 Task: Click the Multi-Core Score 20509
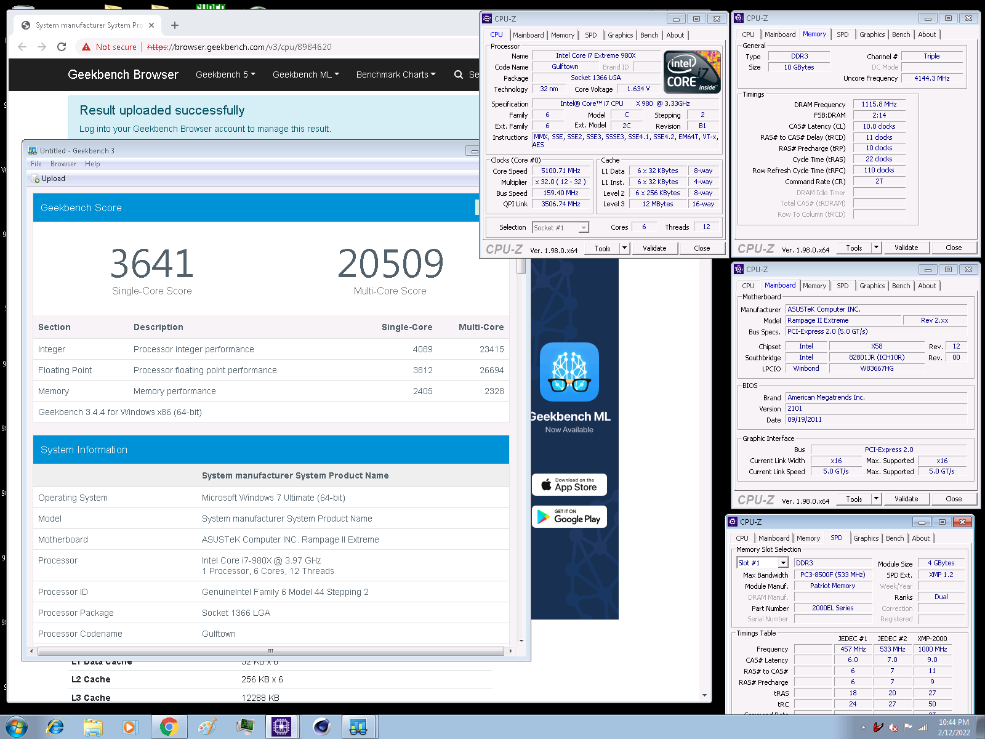click(x=390, y=264)
